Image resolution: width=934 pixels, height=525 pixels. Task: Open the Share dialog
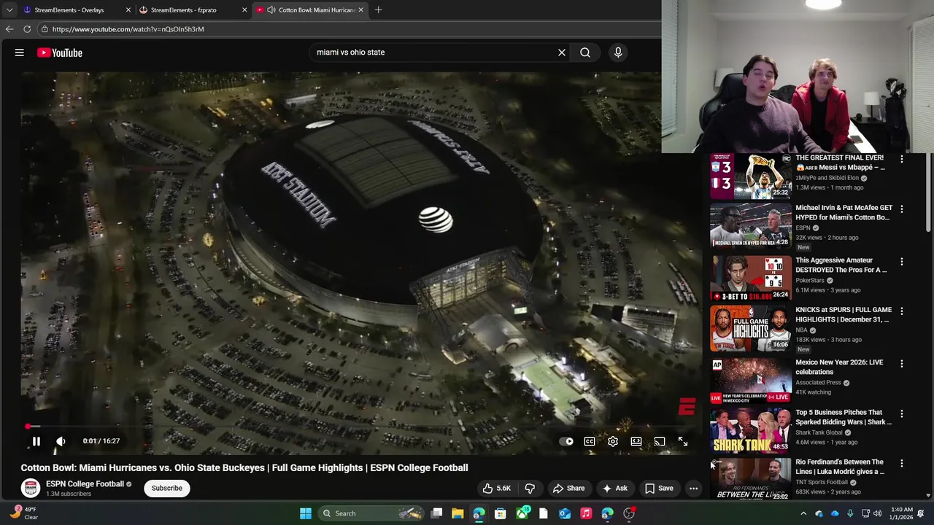pos(568,489)
